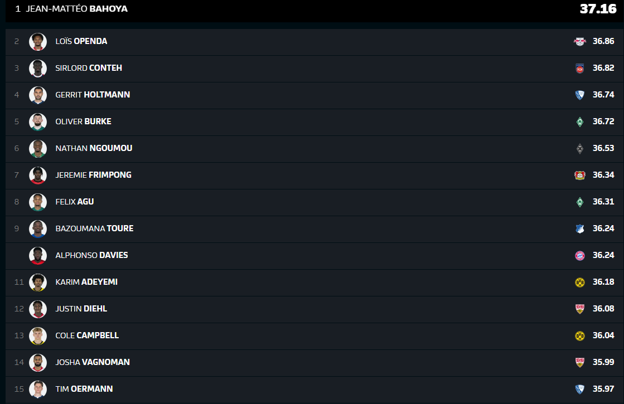Click Tim Oermann's name
The height and width of the screenshot is (404, 624).
point(84,389)
